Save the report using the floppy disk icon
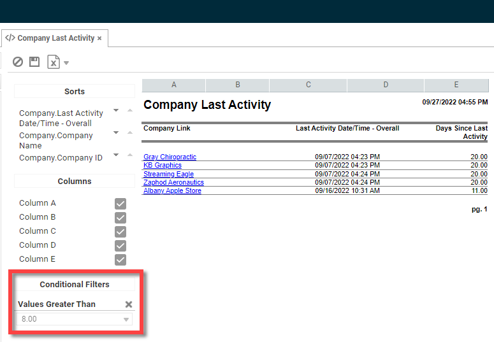Screen dimensions: 494x342 (x=34, y=62)
